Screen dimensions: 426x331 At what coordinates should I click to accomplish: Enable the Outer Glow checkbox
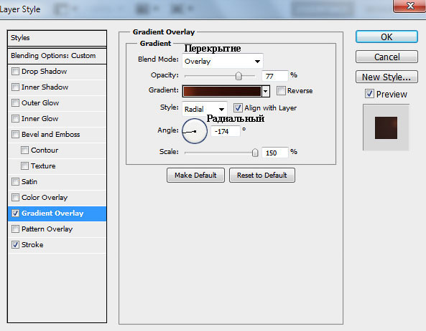click(x=15, y=103)
